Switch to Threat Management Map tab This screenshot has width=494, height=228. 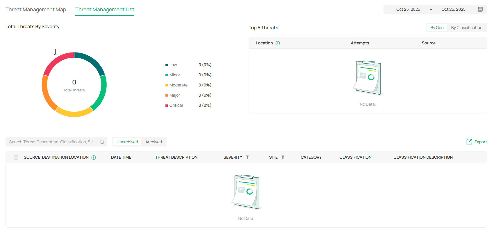click(x=36, y=10)
